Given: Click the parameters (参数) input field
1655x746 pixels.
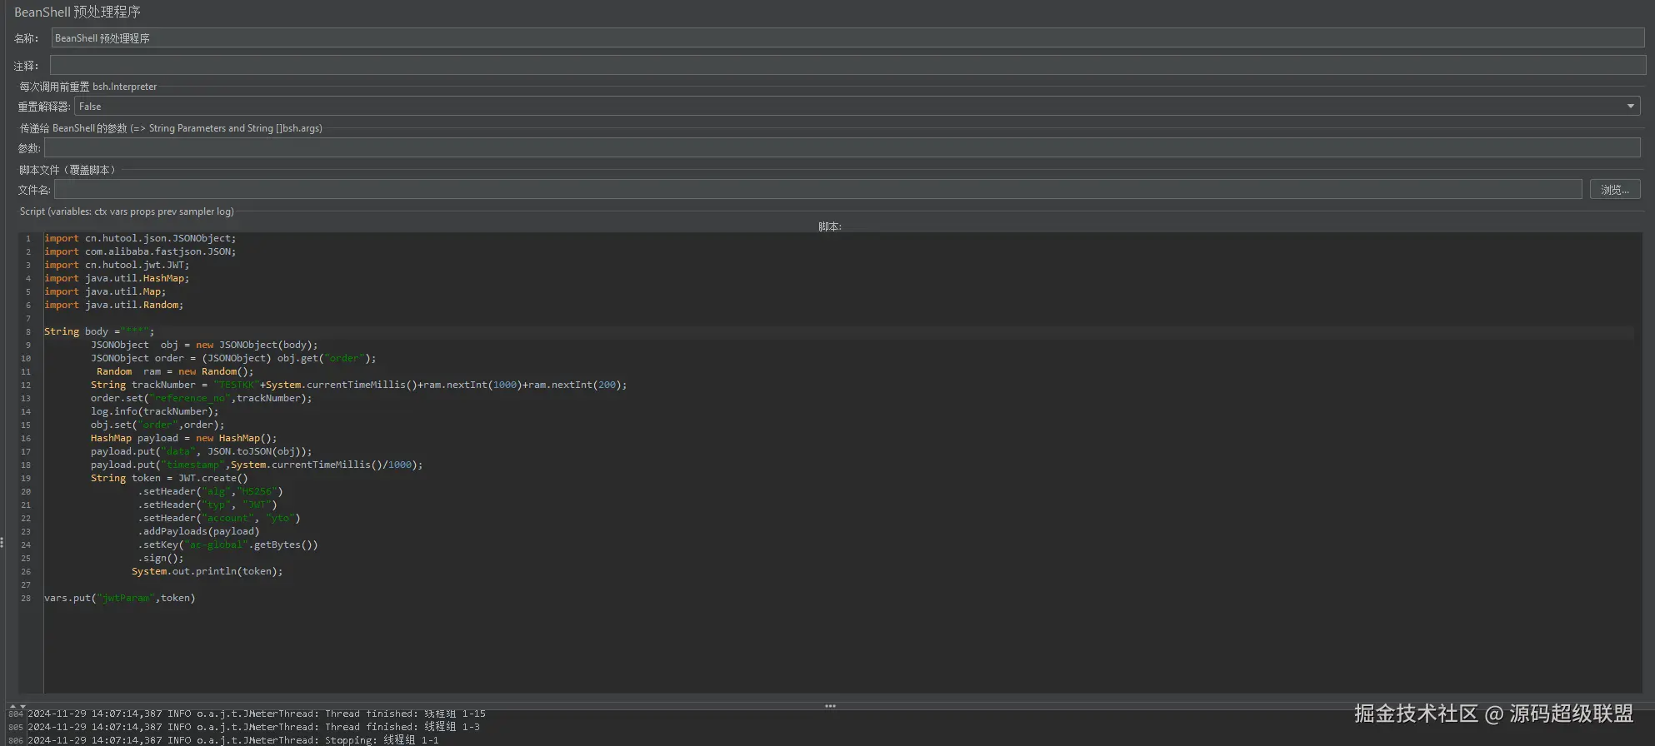Looking at the screenshot, I should (x=842, y=147).
